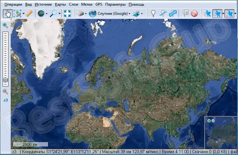Click the minimap red minus button

(213, 121)
